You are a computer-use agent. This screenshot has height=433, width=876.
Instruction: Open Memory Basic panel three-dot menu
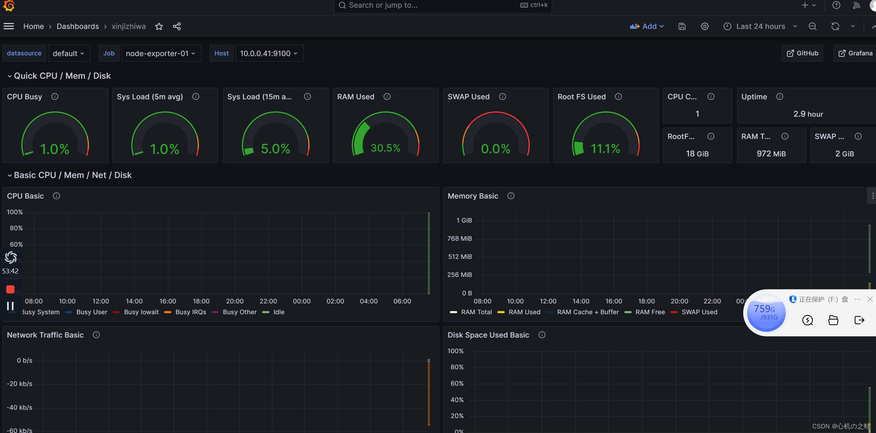pos(872,196)
